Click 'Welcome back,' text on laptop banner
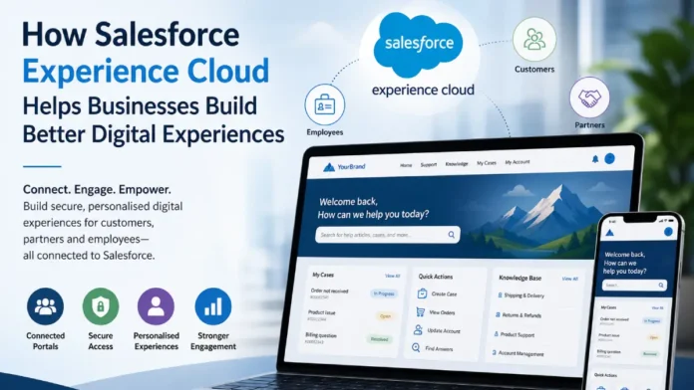This screenshot has width=694, height=390. tap(348, 202)
